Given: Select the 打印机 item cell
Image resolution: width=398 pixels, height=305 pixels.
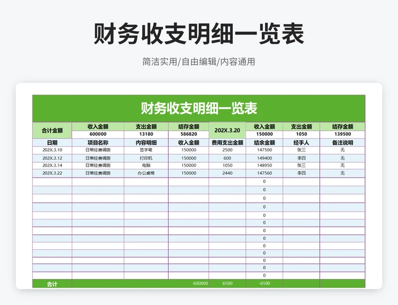Looking at the screenshot, I should [146, 158].
